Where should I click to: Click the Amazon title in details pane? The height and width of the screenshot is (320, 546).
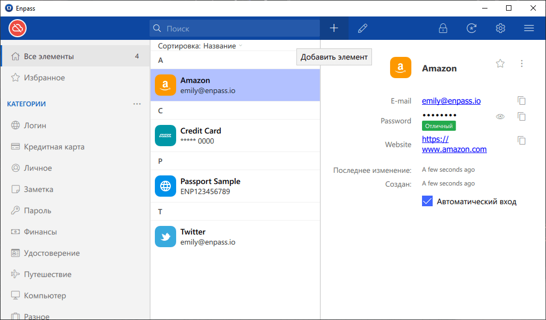pos(439,68)
